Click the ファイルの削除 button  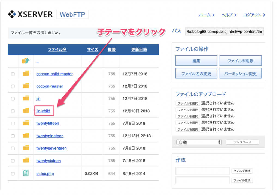[x=240, y=61]
